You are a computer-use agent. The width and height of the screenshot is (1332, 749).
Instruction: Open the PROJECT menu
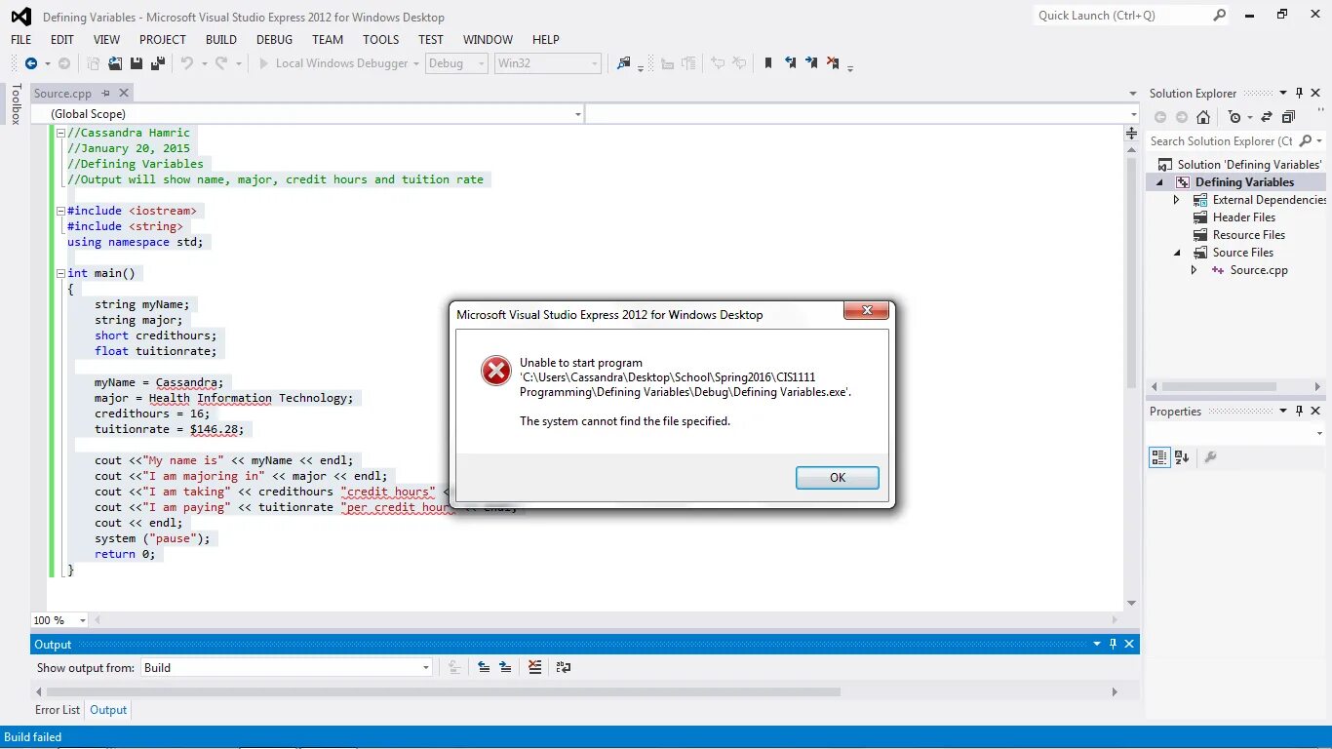point(162,40)
